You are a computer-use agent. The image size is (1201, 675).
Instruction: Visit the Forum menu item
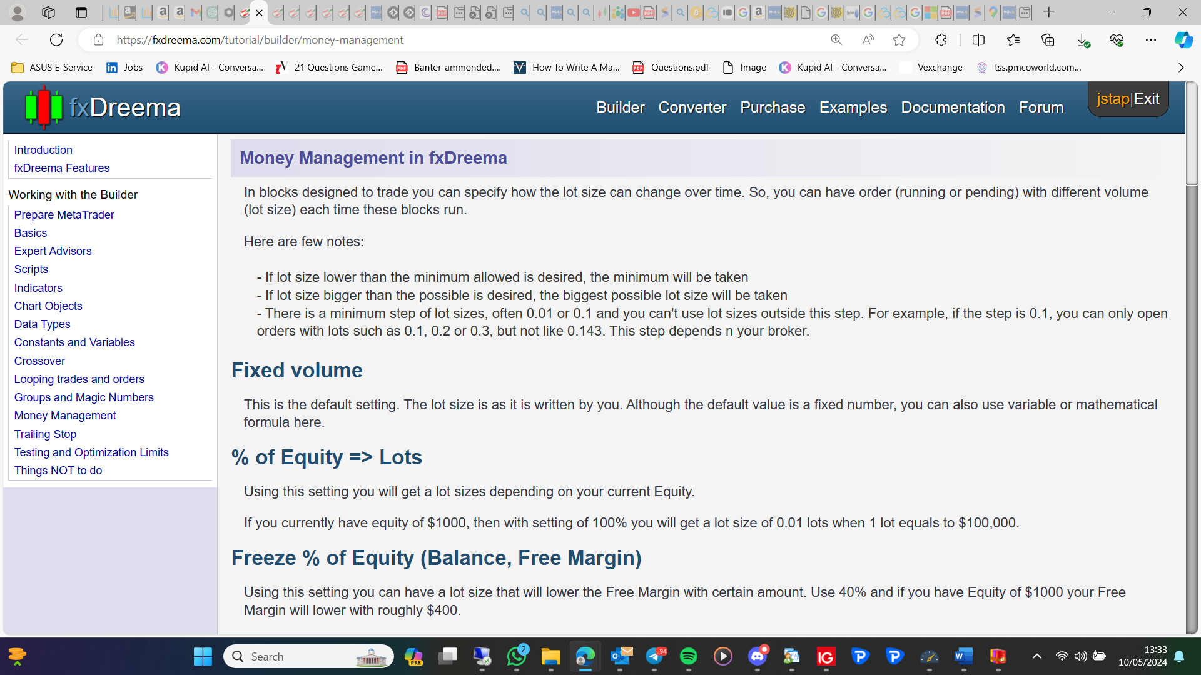tap(1041, 107)
